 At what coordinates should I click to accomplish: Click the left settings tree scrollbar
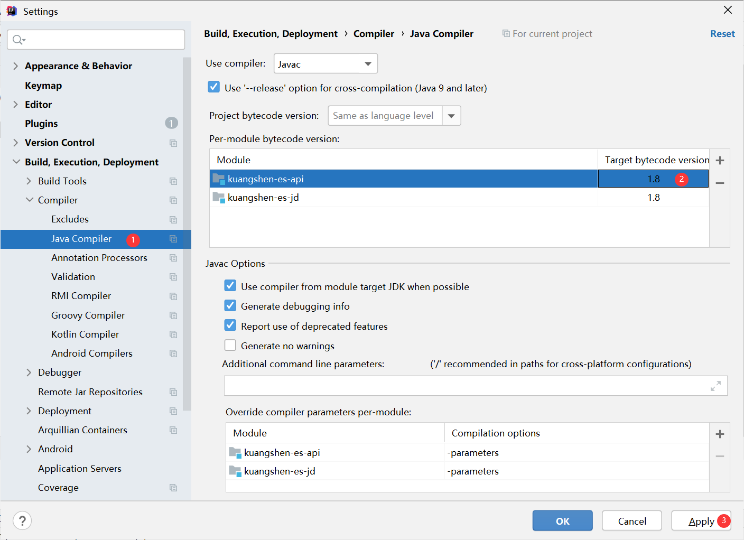click(x=187, y=232)
